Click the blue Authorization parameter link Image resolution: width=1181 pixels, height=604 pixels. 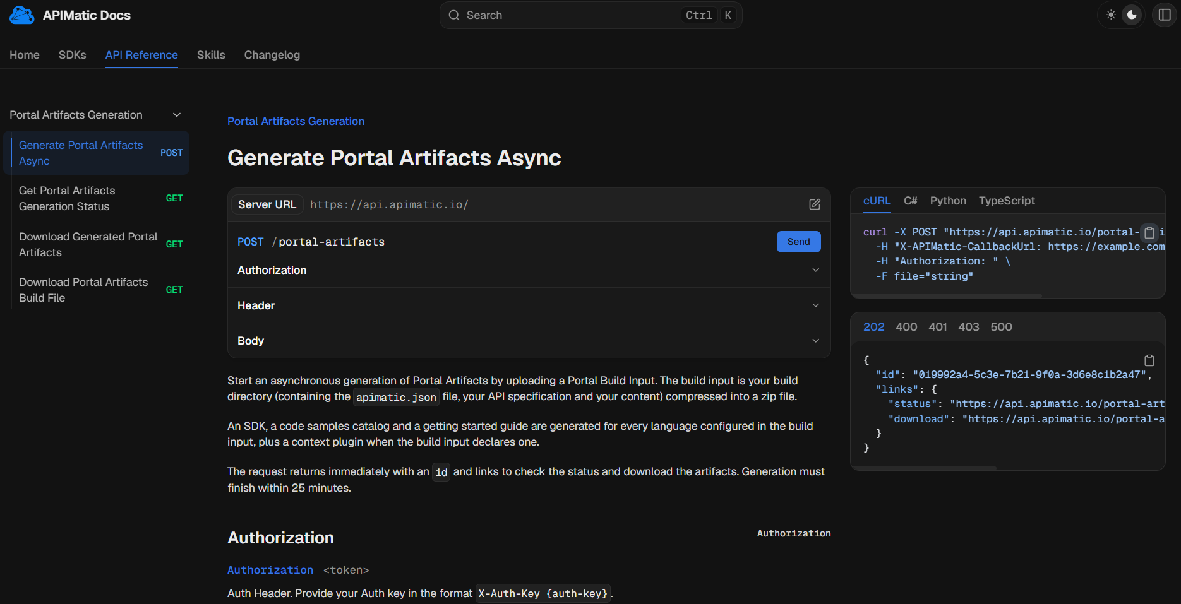(x=270, y=570)
